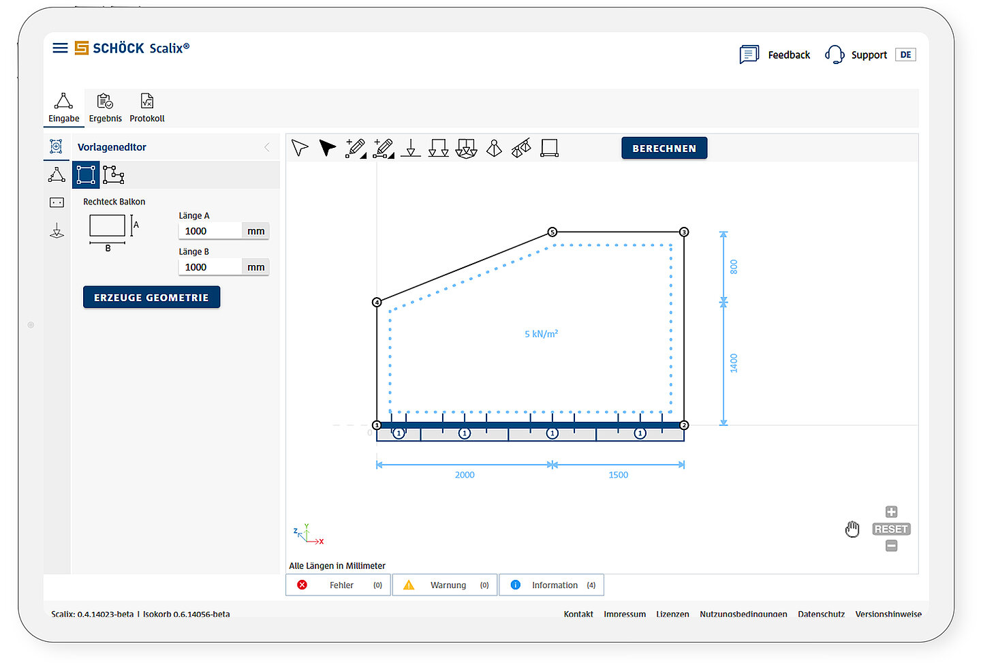The image size is (981, 663).
Task: Switch to the L-shaped polygon template
Action: 114,175
